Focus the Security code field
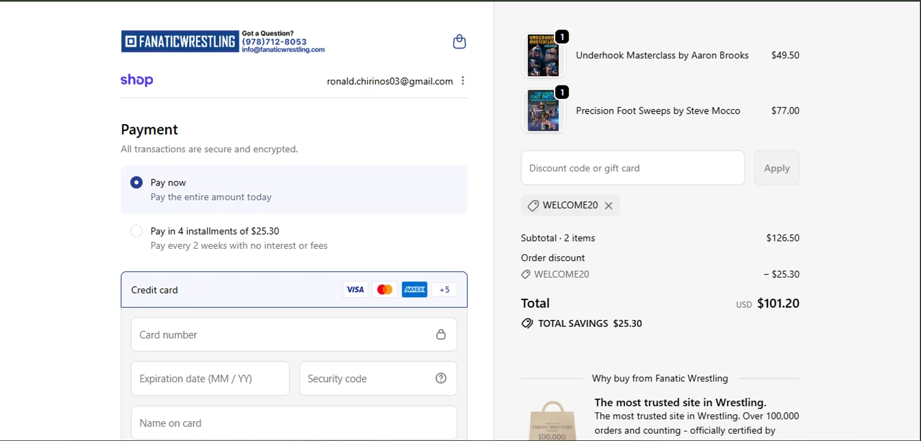 tap(378, 378)
